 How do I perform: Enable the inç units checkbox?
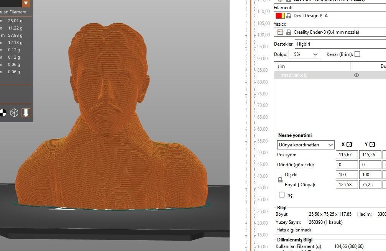(x=282, y=195)
